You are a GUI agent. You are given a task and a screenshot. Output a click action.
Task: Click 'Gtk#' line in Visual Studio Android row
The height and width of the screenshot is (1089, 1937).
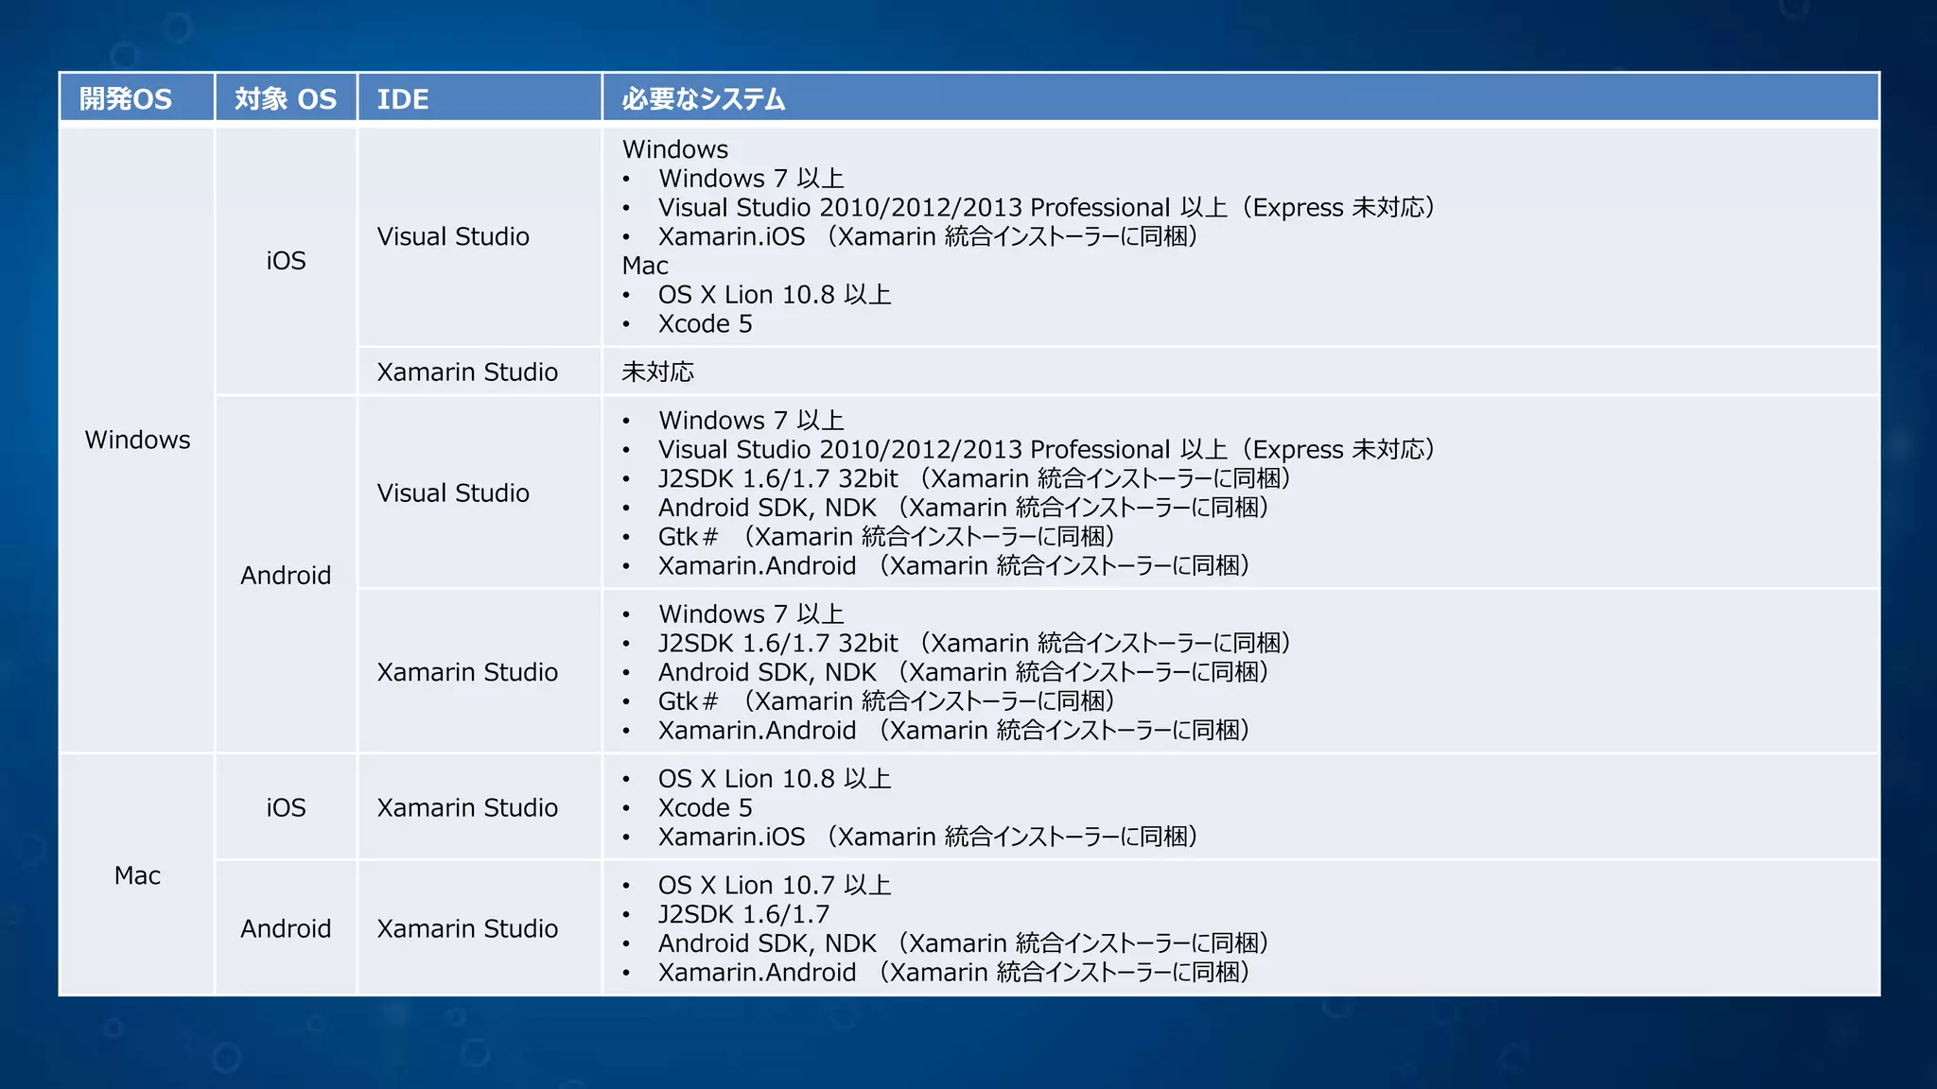coord(887,537)
